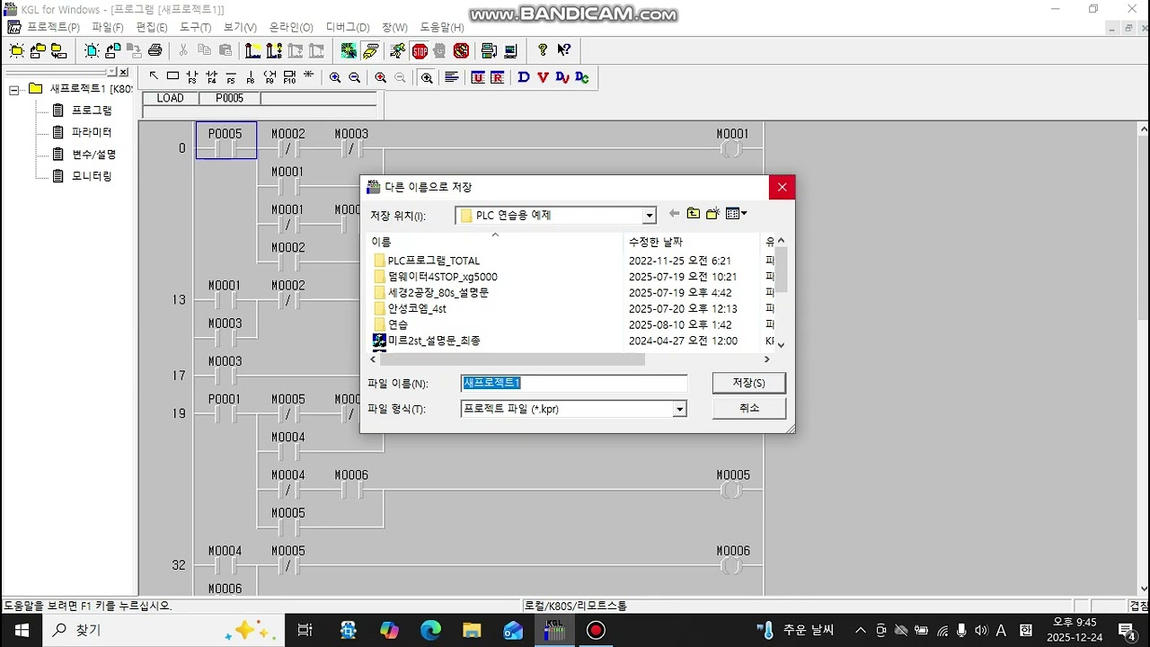Click the Open Project toolbar icon
This screenshot has width=1150, height=647.
(x=38, y=50)
